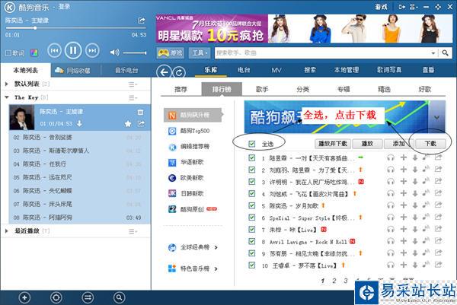Share the current song from player header
Image resolution: width=457 pixels, height=305 pixels.
(142, 21)
